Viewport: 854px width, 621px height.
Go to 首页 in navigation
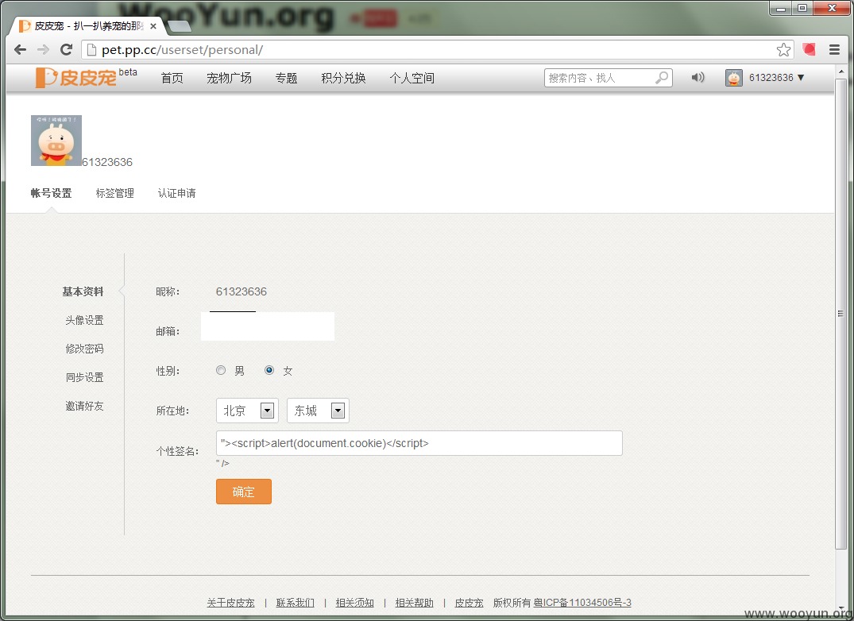click(x=172, y=78)
